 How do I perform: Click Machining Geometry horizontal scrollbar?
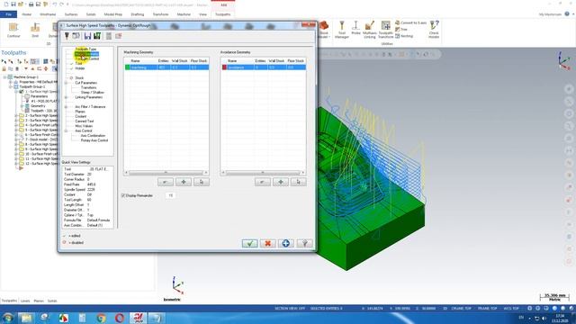click(x=166, y=172)
